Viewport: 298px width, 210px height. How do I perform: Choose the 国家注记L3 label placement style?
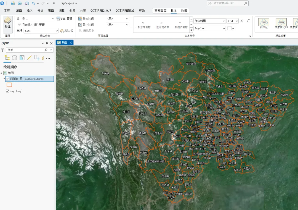[281, 23]
